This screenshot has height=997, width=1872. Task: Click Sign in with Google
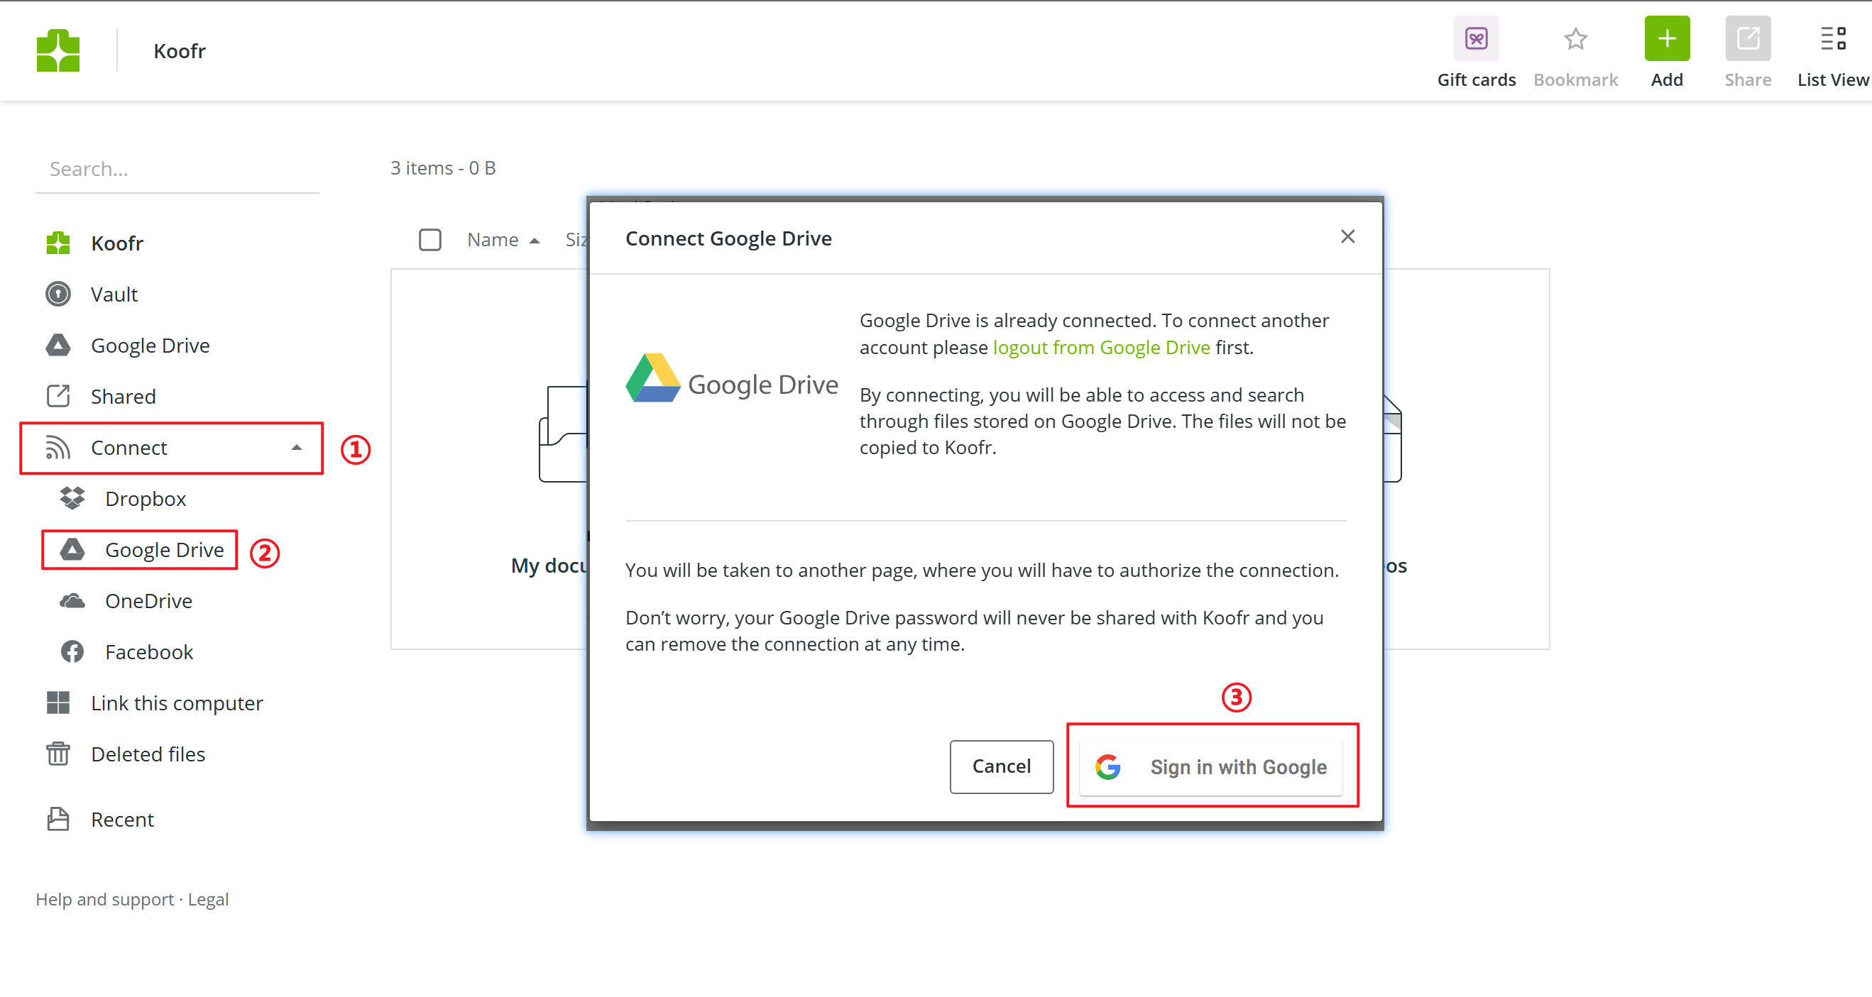(x=1210, y=766)
